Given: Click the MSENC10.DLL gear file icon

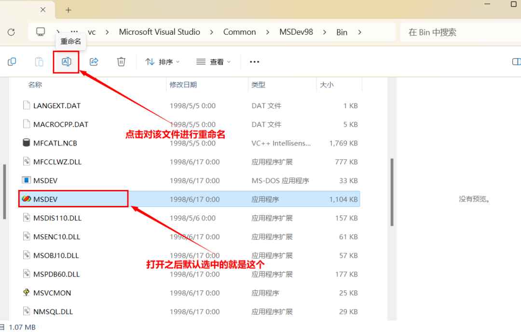Looking at the screenshot, I should 26,236.
